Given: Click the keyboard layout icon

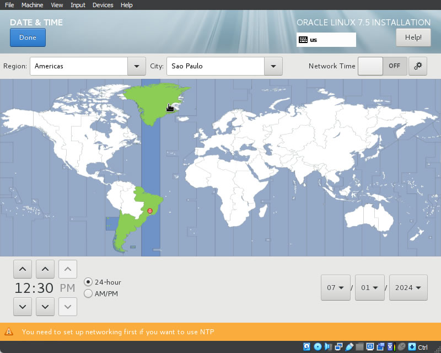Looking at the screenshot, I should 303,40.
